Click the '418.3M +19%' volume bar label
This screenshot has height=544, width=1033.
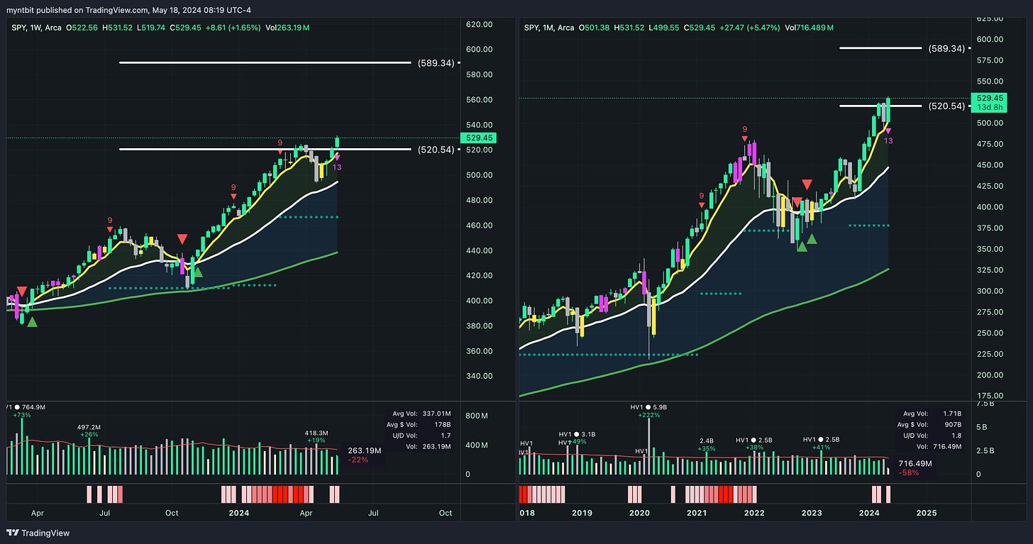[x=316, y=436]
